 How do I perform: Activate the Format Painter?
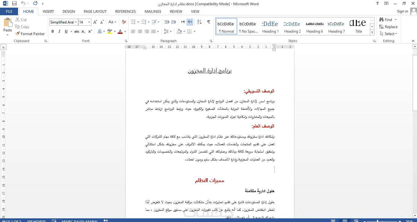[30, 34]
